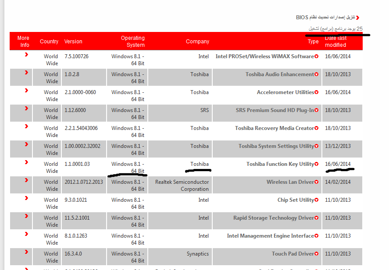Open Toshiba Function Key Utility link
Viewport: 389px width, 270px height.
[280, 164]
